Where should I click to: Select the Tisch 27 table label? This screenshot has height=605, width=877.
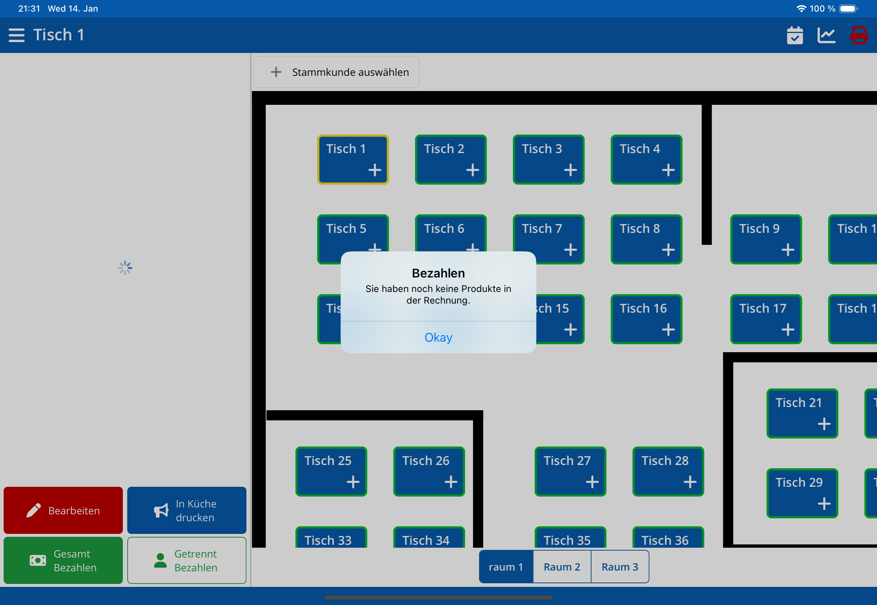(x=567, y=461)
